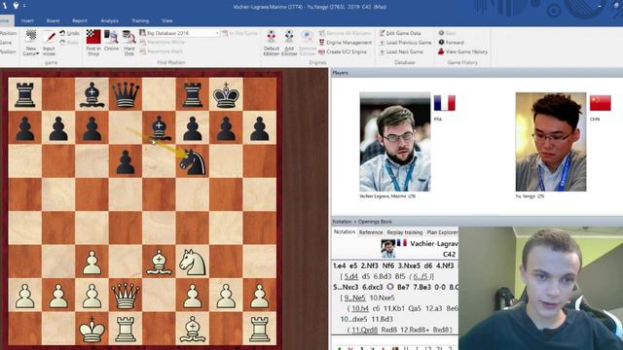Screen dimensions: 623x350
Task: Click Yu Yangyi's player photo
Action: 551,142
